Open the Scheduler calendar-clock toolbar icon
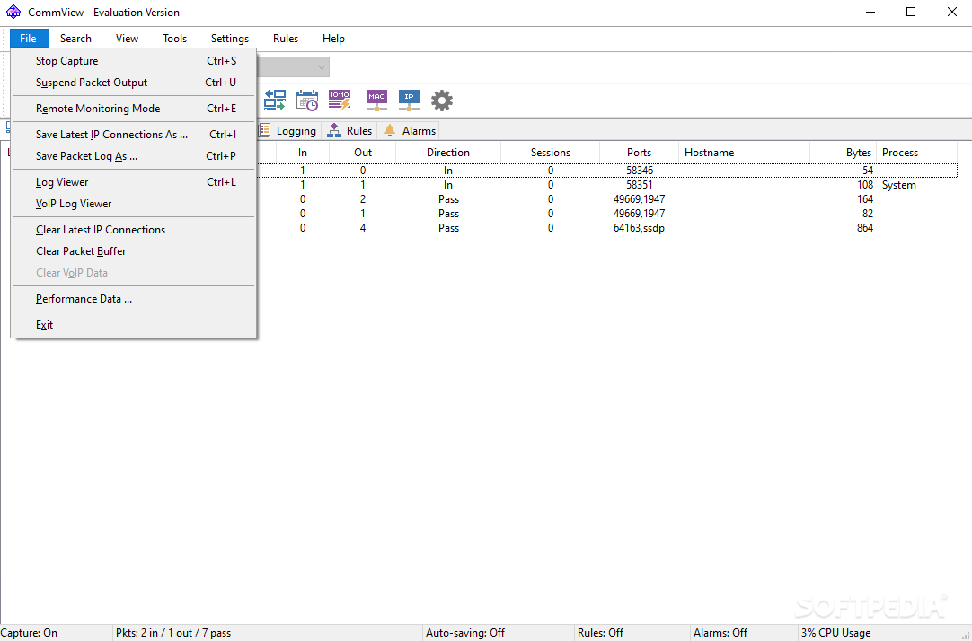This screenshot has width=972, height=641. (307, 100)
